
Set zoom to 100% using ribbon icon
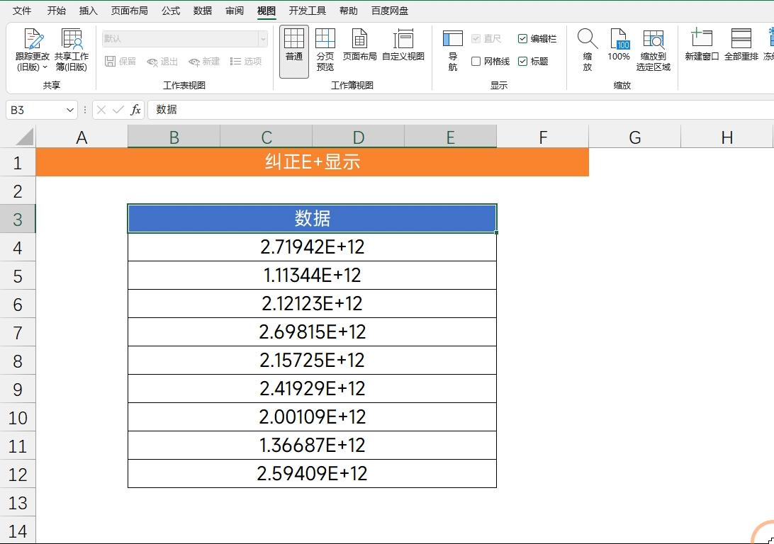click(x=619, y=48)
